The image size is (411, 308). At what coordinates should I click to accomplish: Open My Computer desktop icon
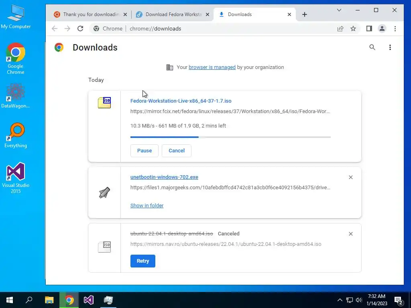[16, 16]
